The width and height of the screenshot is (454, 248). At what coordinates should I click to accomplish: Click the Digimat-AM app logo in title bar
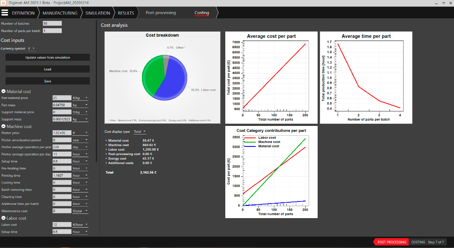pyautogui.click(x=3, y=3)
